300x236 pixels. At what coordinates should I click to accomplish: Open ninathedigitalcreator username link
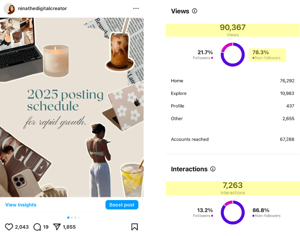(42, 8)
